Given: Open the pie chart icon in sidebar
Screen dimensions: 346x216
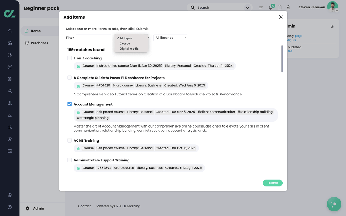Looking at the screenshot, I should coord(10,139).
